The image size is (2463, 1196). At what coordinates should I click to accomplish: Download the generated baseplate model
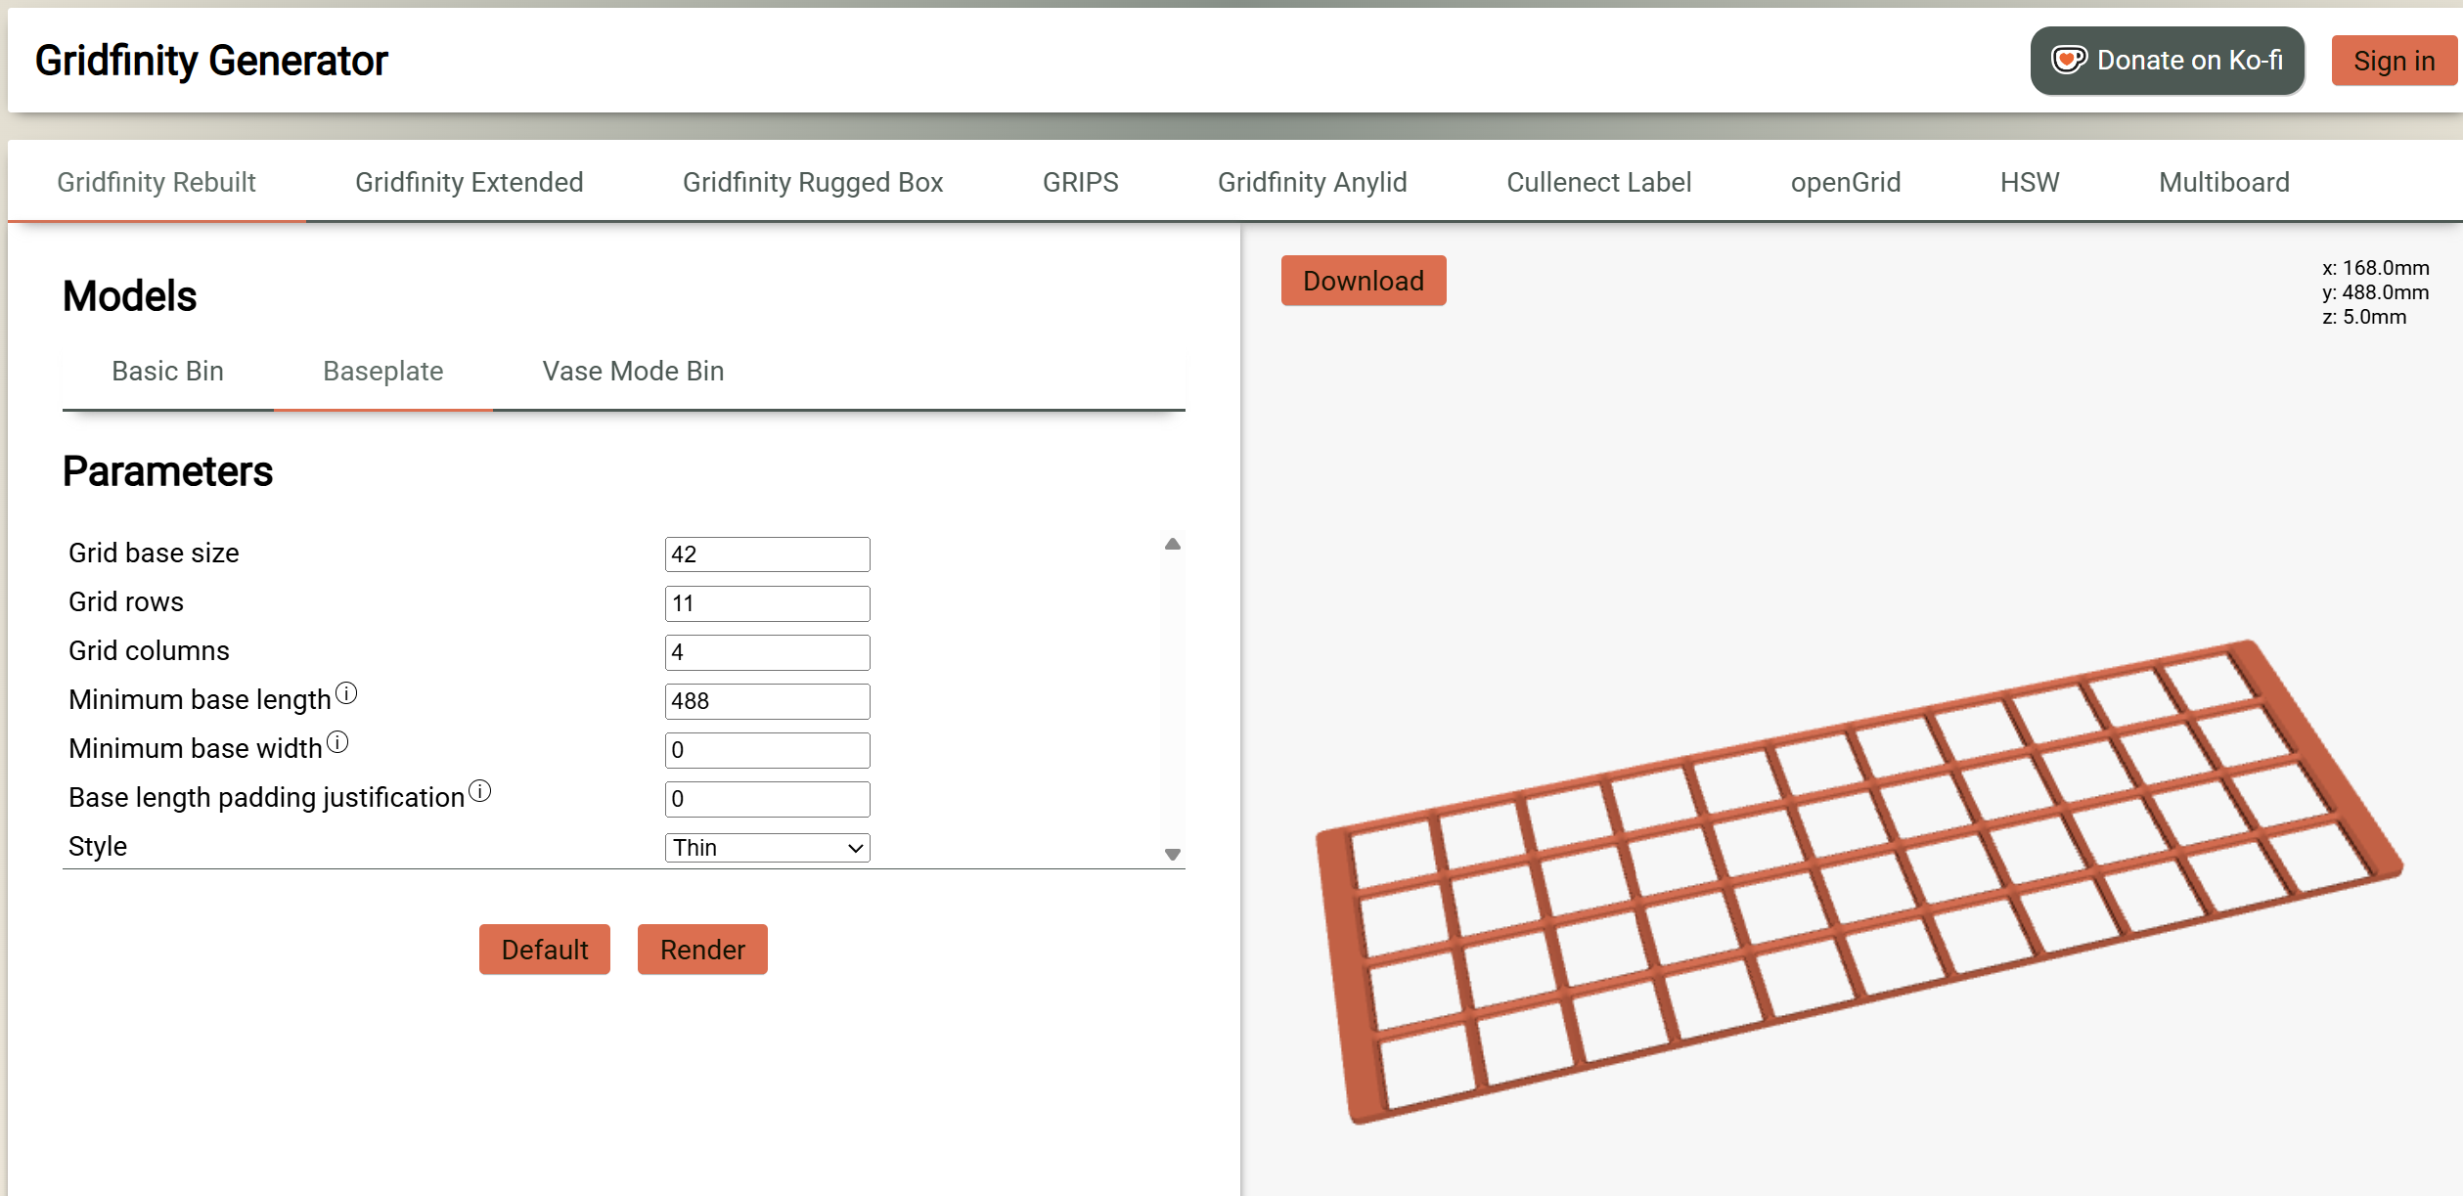point(1364,281)
